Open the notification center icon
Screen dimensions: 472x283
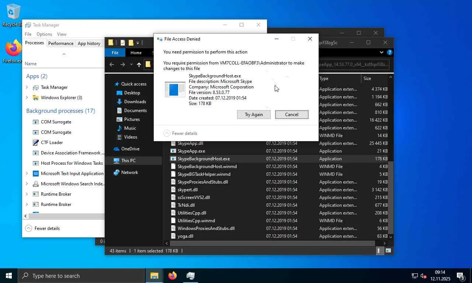pyautogui.click(x=461, y=276)
